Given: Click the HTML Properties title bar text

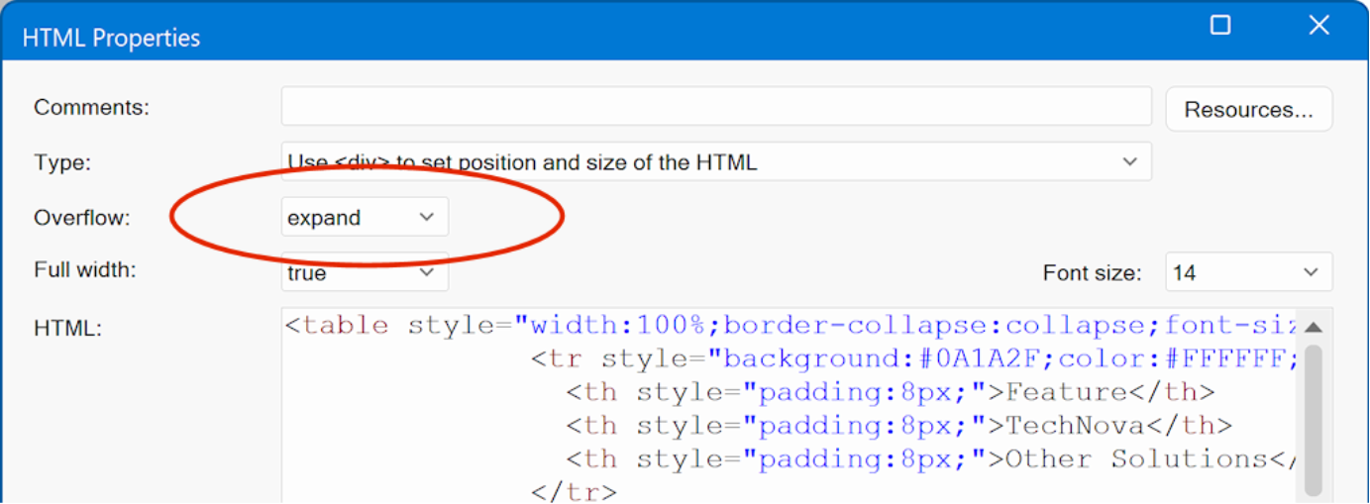Looking at the screenshot, I should (111, 38).
